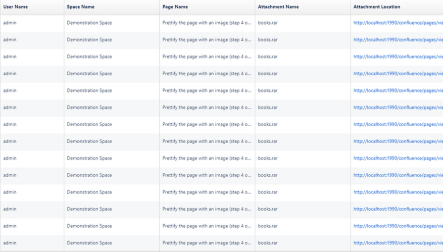Click the admin cell in the first row
443x252 pixels.
(x=9, y=23)
